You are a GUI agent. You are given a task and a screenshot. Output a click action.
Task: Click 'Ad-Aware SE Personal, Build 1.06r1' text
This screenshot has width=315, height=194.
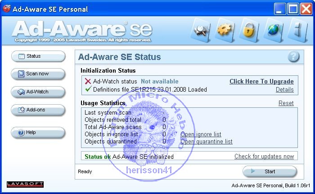pyautogui.click(x=271, y=185)
